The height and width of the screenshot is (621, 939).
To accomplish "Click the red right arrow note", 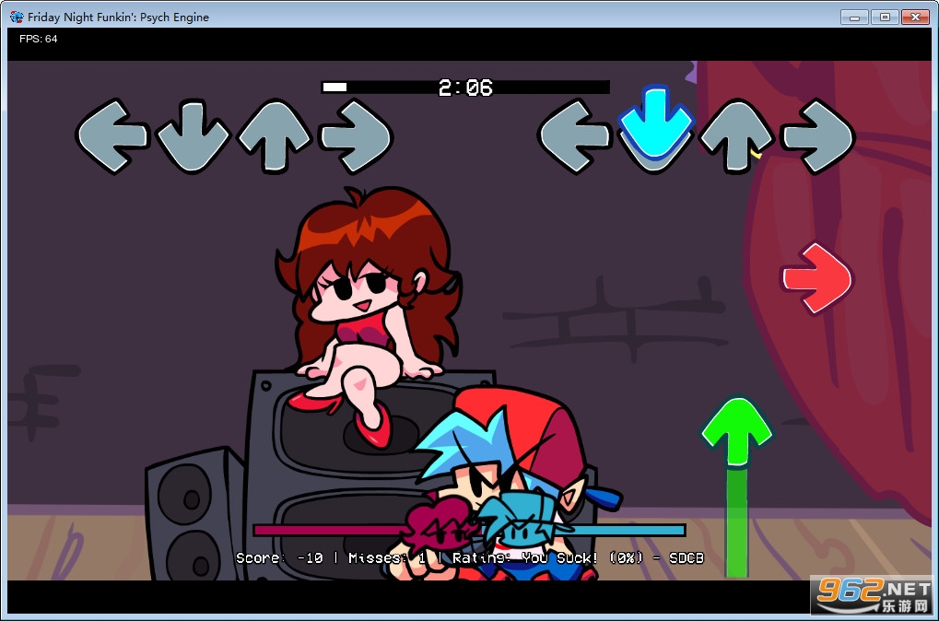I will (816, 278).
